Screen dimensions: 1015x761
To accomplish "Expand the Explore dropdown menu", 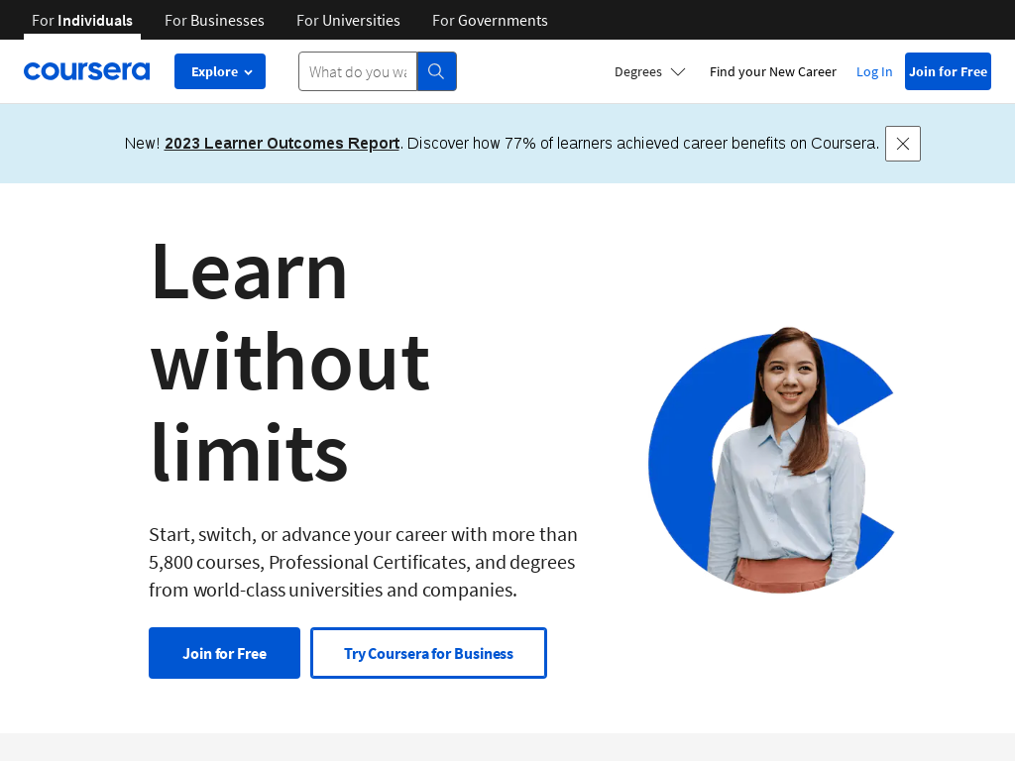I will tap(220, 71).
